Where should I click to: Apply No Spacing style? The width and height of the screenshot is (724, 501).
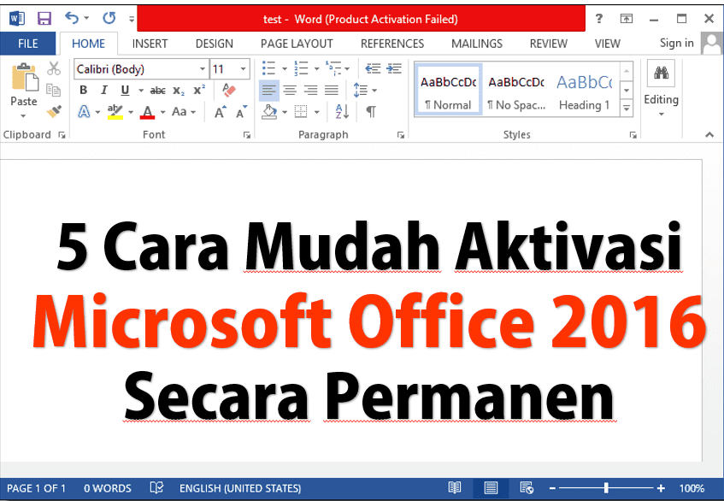516,90
